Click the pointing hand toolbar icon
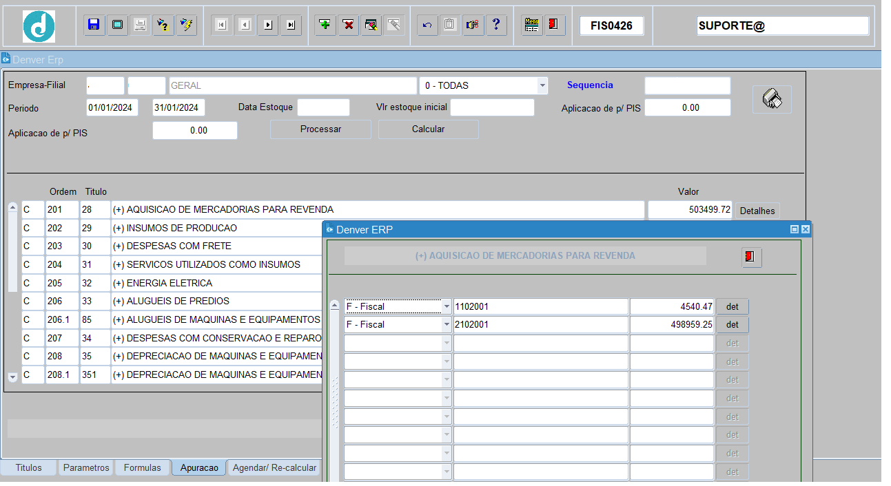Viewport: 891px width, 486px height. coord(473,25)
